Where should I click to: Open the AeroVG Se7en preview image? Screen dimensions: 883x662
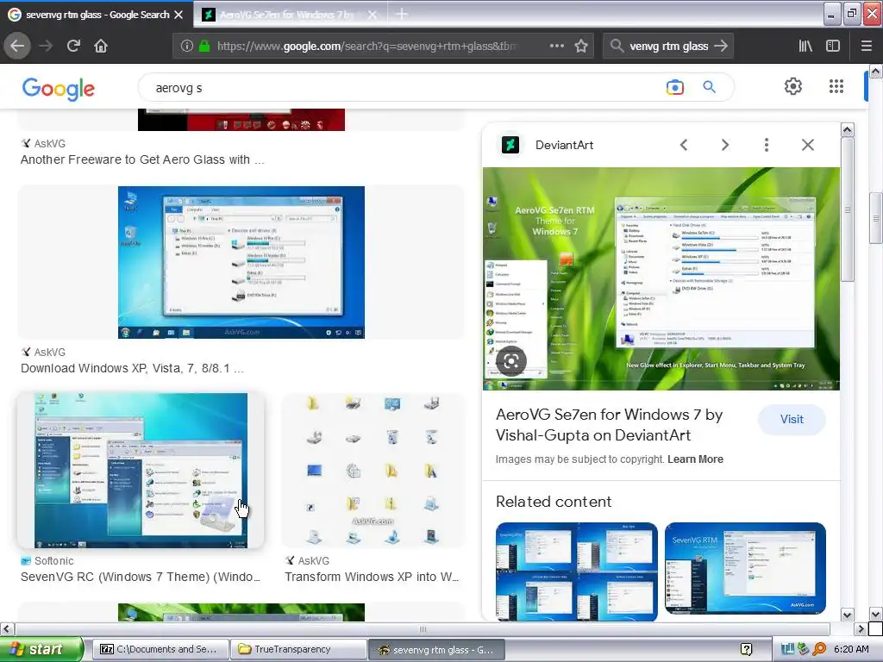661,278
